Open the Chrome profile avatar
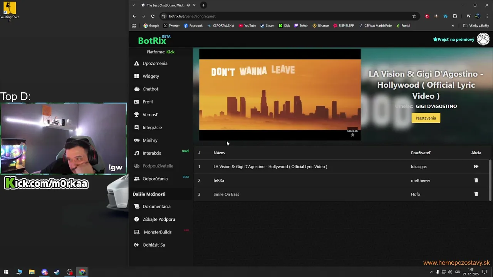Viewport: 493px width, 277px height. [478, 16]
